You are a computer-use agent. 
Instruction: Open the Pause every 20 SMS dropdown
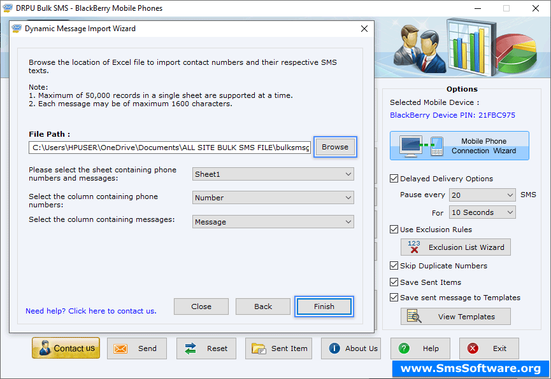click(x=482, y=195)
